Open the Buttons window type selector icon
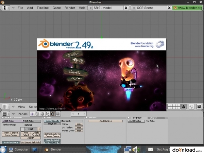This screenshot has height=153, width=204. coord(6,114)
